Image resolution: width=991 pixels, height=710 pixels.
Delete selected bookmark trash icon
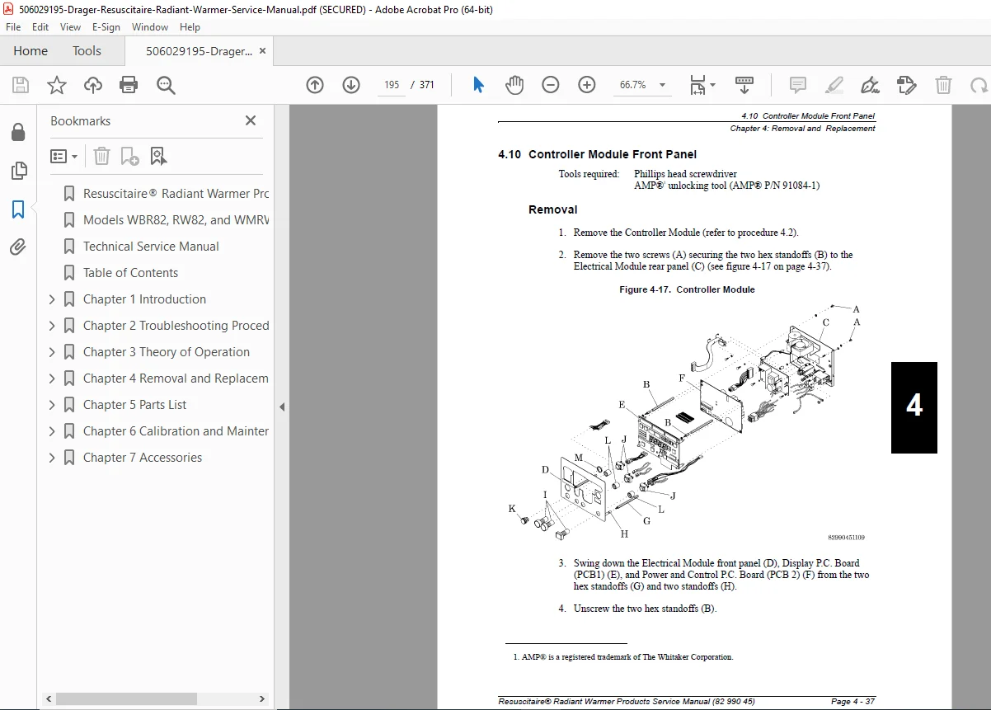click(101, 156)
